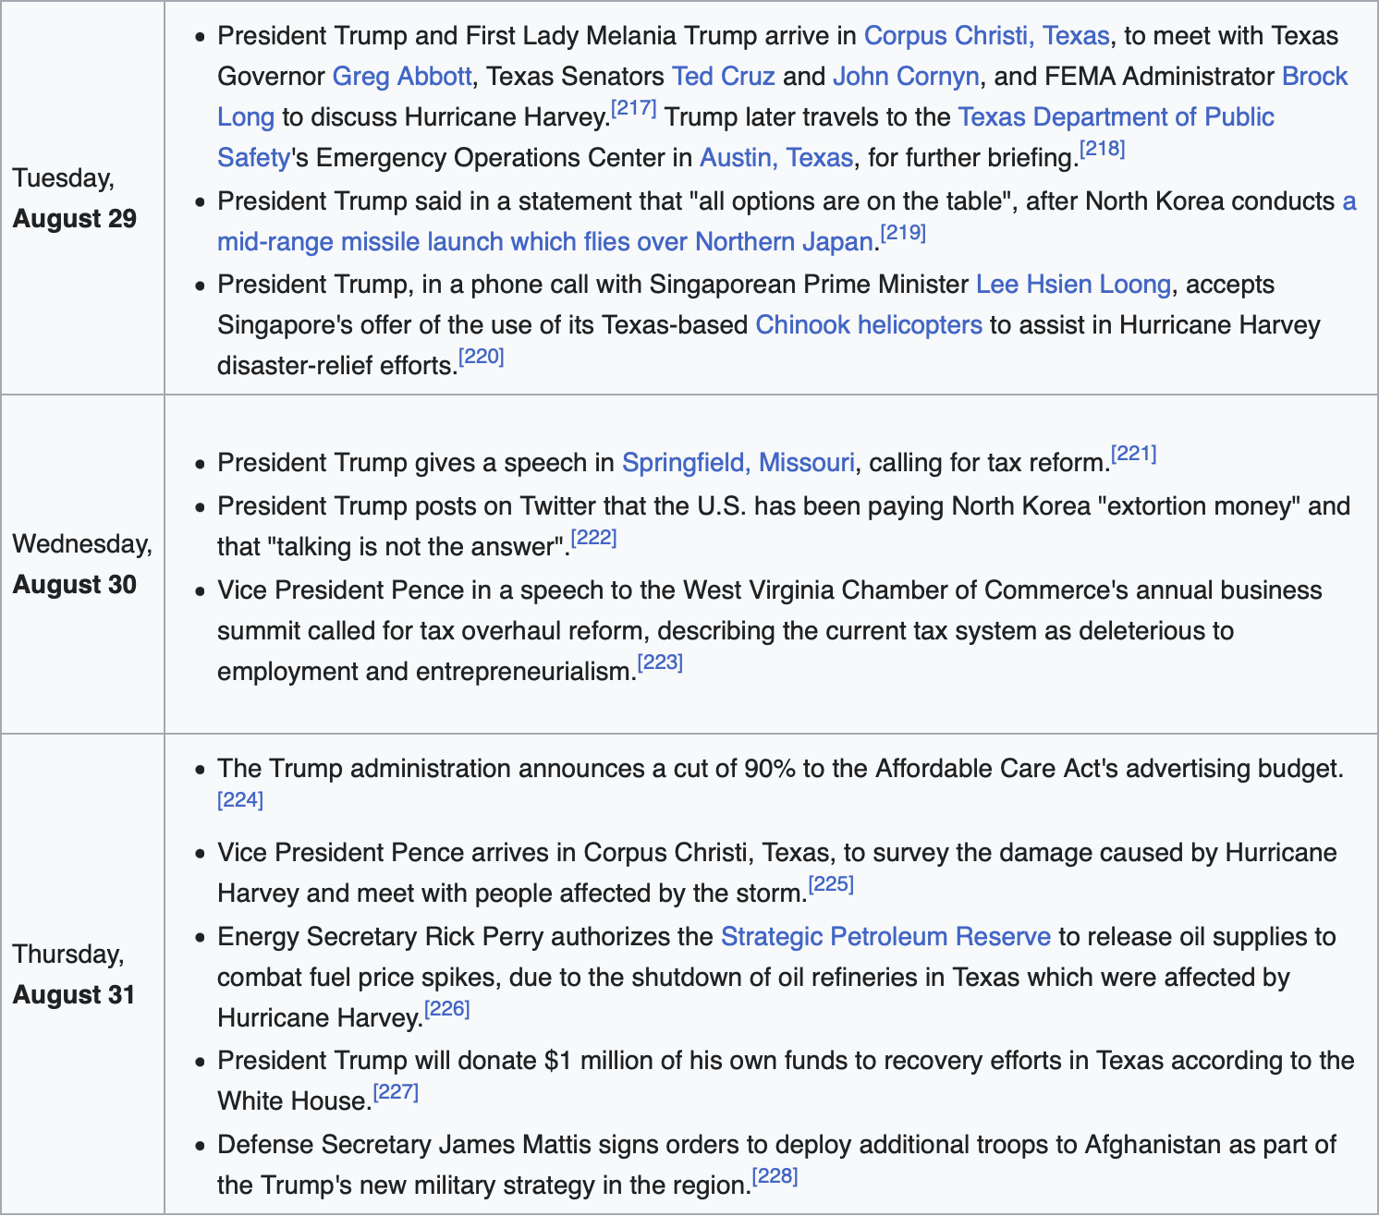Follow the Chinook helicopters link
The height and width of the screenshot is (1216, 1379).
(x=869, y=325)
